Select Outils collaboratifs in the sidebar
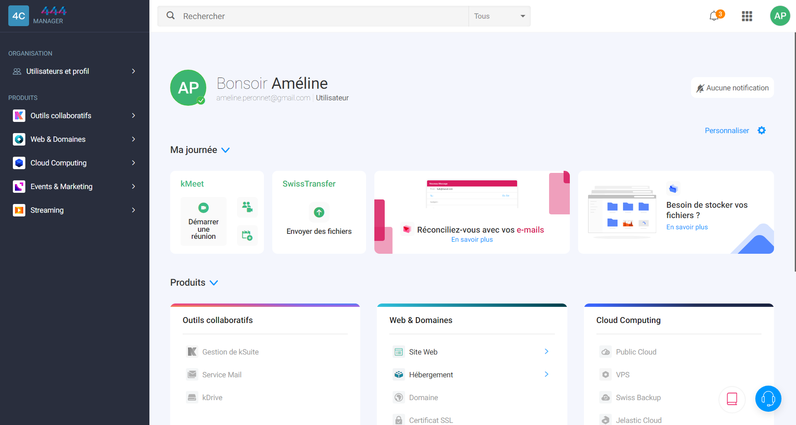This screenshot has height=425, width=796. tap(75, 116)
